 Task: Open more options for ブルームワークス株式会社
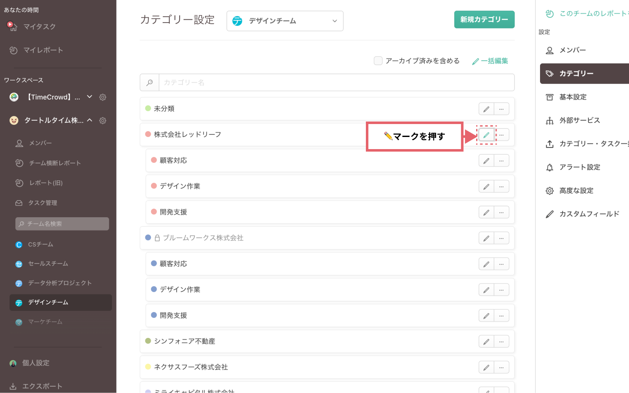click(501, 238)
